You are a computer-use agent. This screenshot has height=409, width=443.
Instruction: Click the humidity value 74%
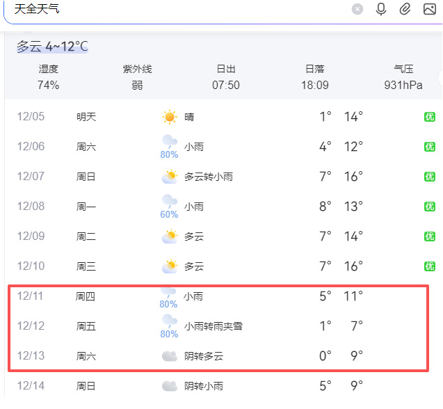coord(48,85)
